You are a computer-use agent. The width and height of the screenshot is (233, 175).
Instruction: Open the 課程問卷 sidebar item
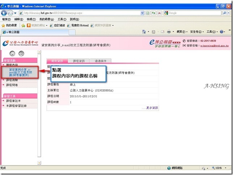12,85
